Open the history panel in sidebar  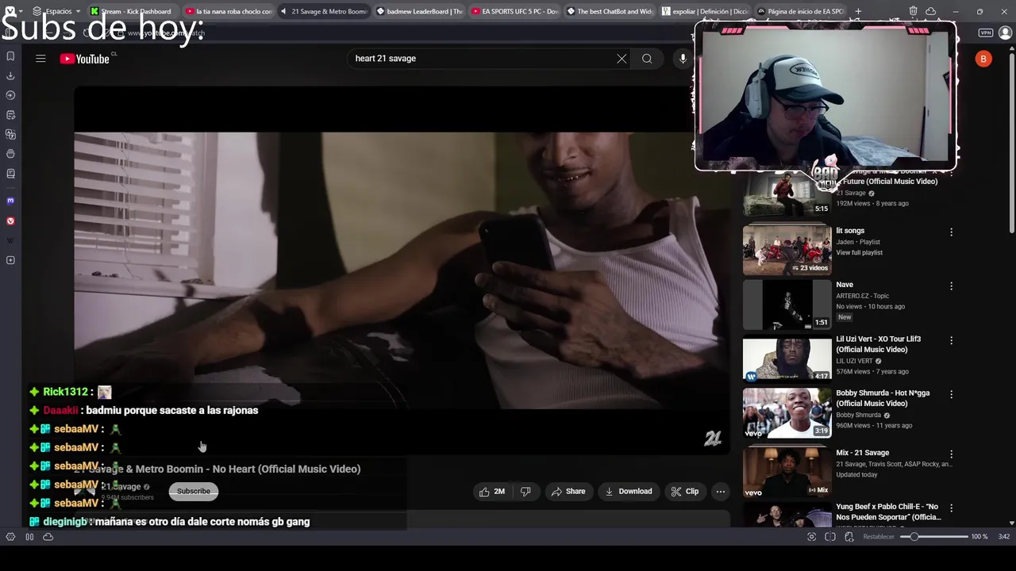pos(10,95)
